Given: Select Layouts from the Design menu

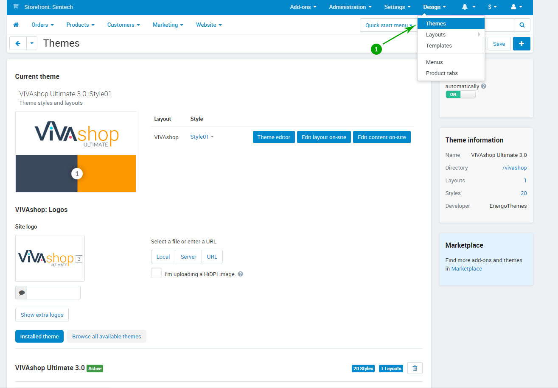Looking at the screenshot, I should [x=436, y=35].
